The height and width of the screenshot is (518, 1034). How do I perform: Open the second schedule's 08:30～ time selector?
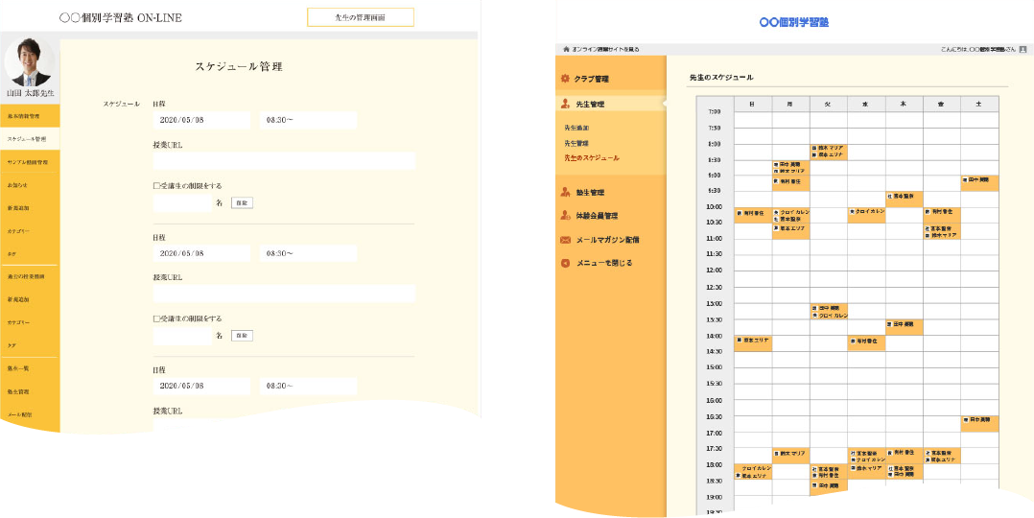point(308,253)
